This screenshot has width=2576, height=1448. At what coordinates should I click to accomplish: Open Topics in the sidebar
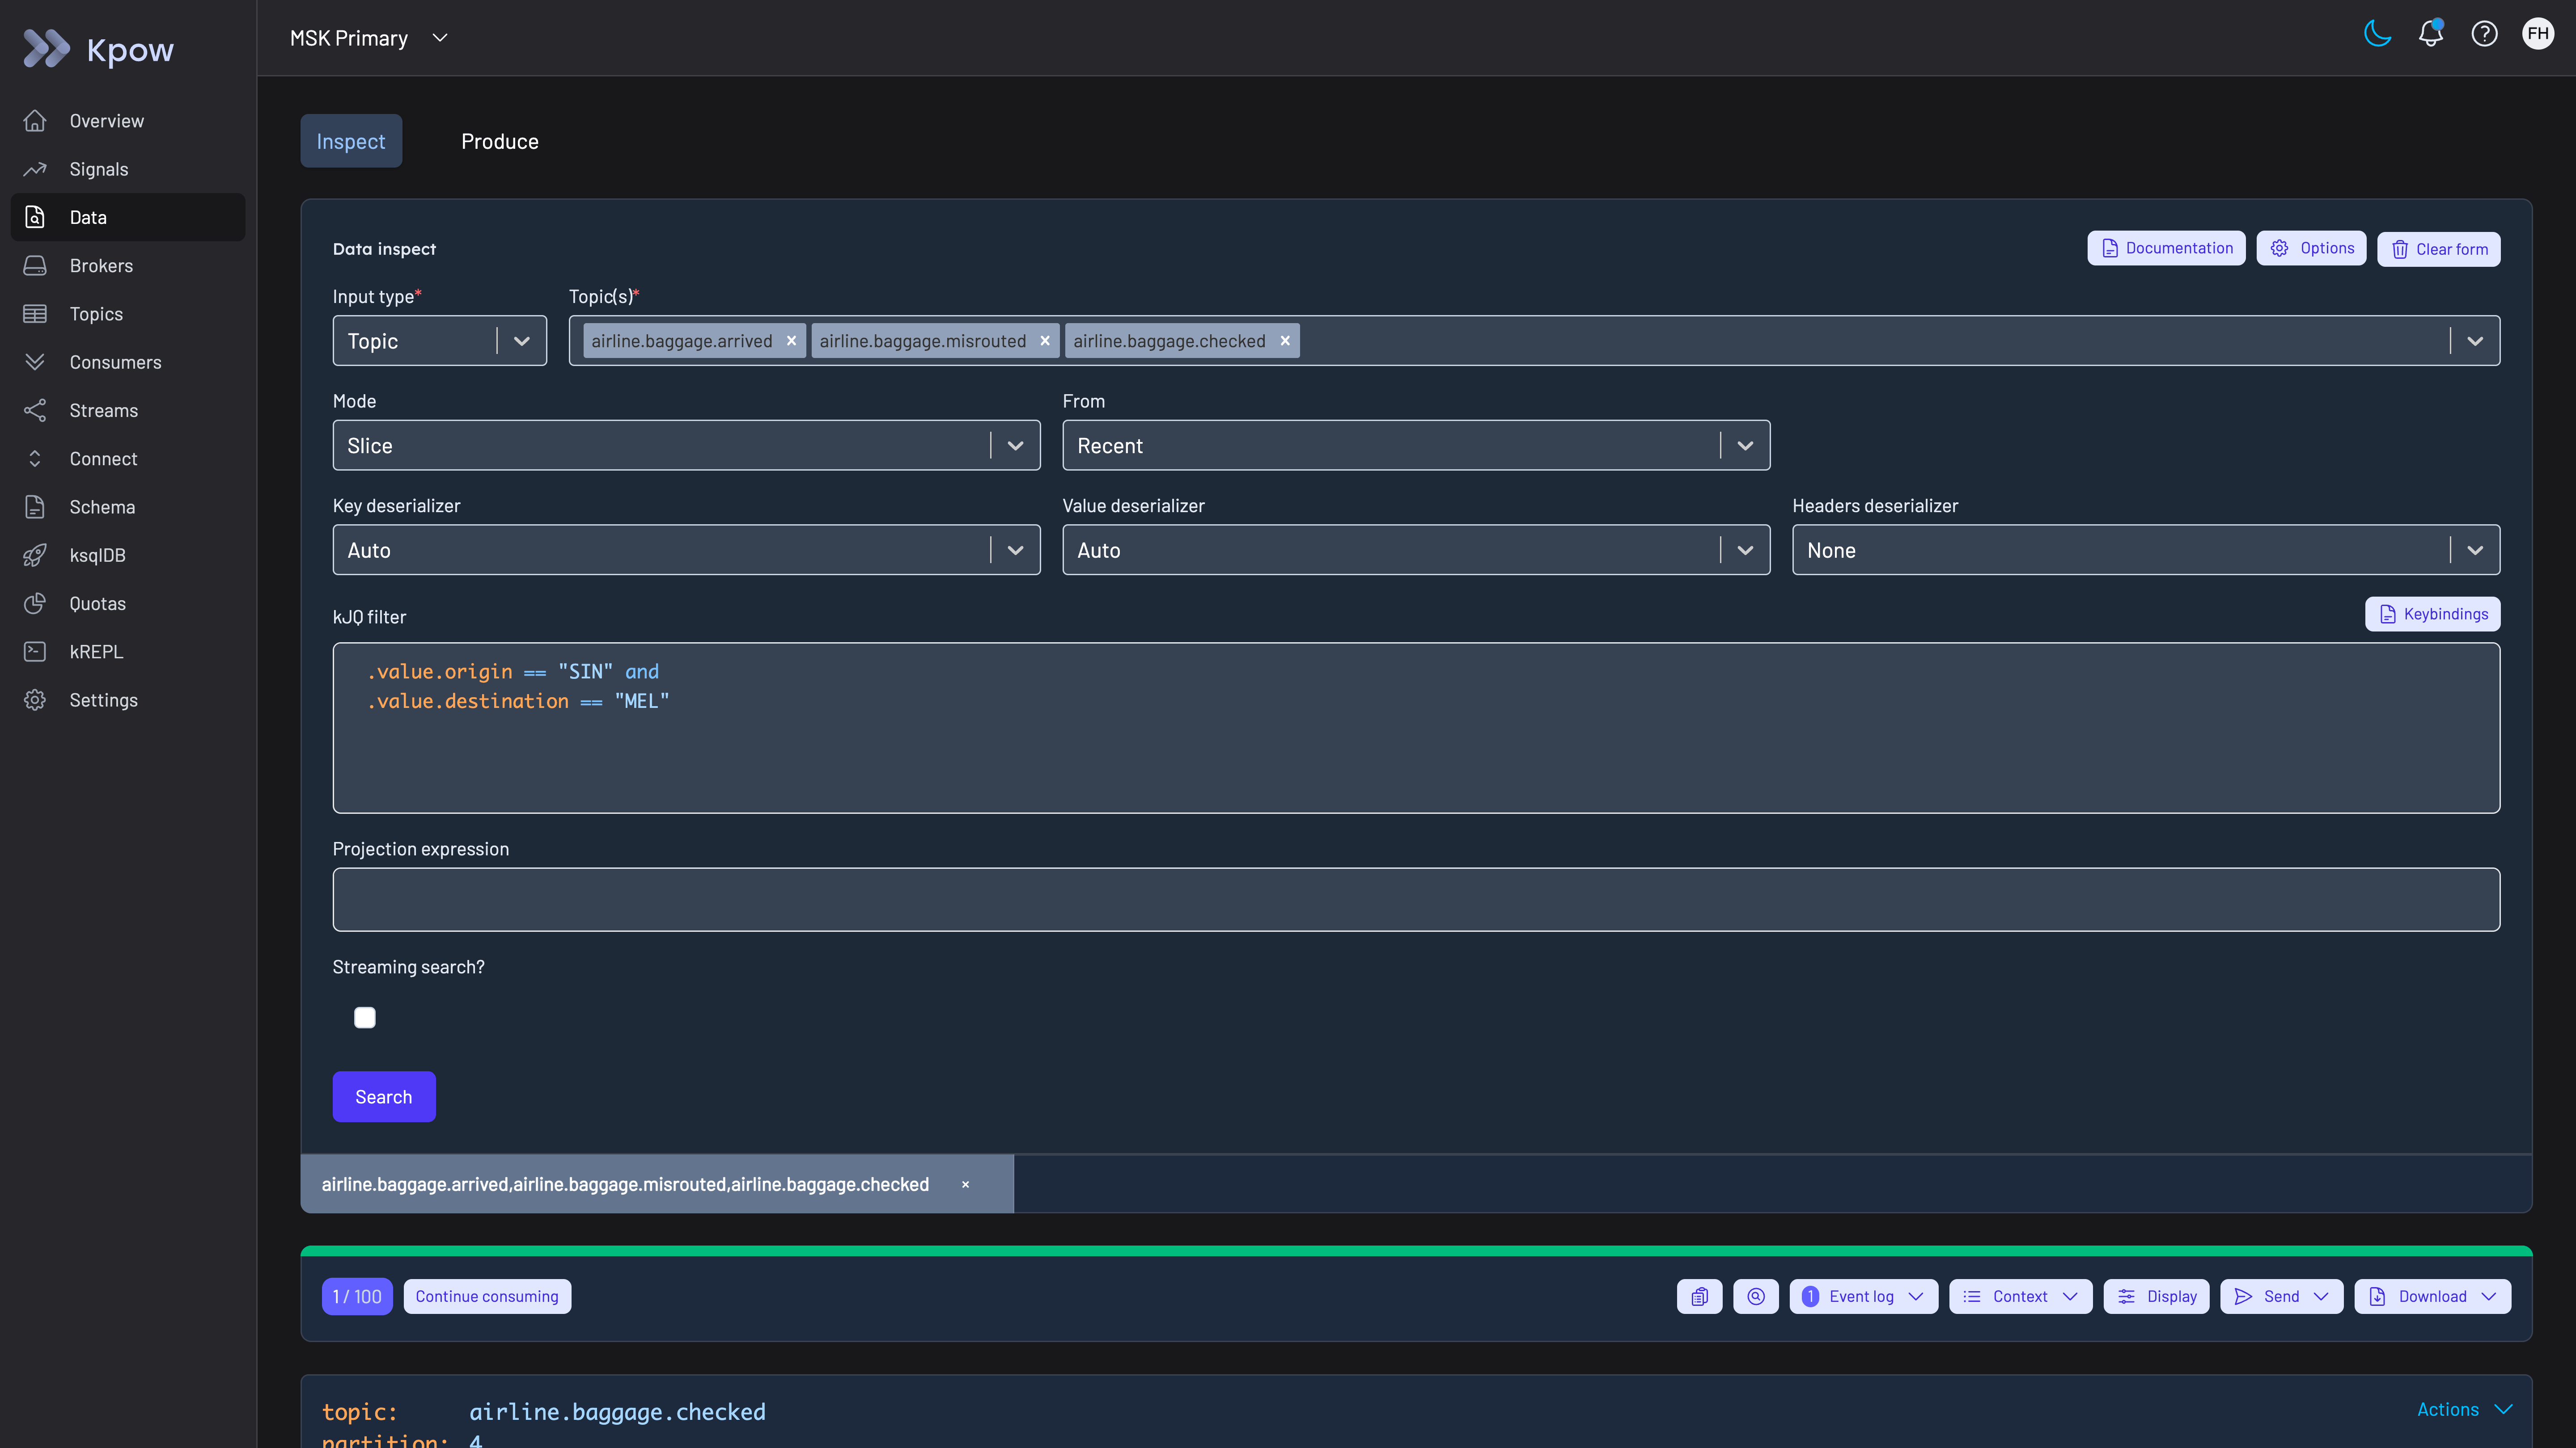coord(128,314)
